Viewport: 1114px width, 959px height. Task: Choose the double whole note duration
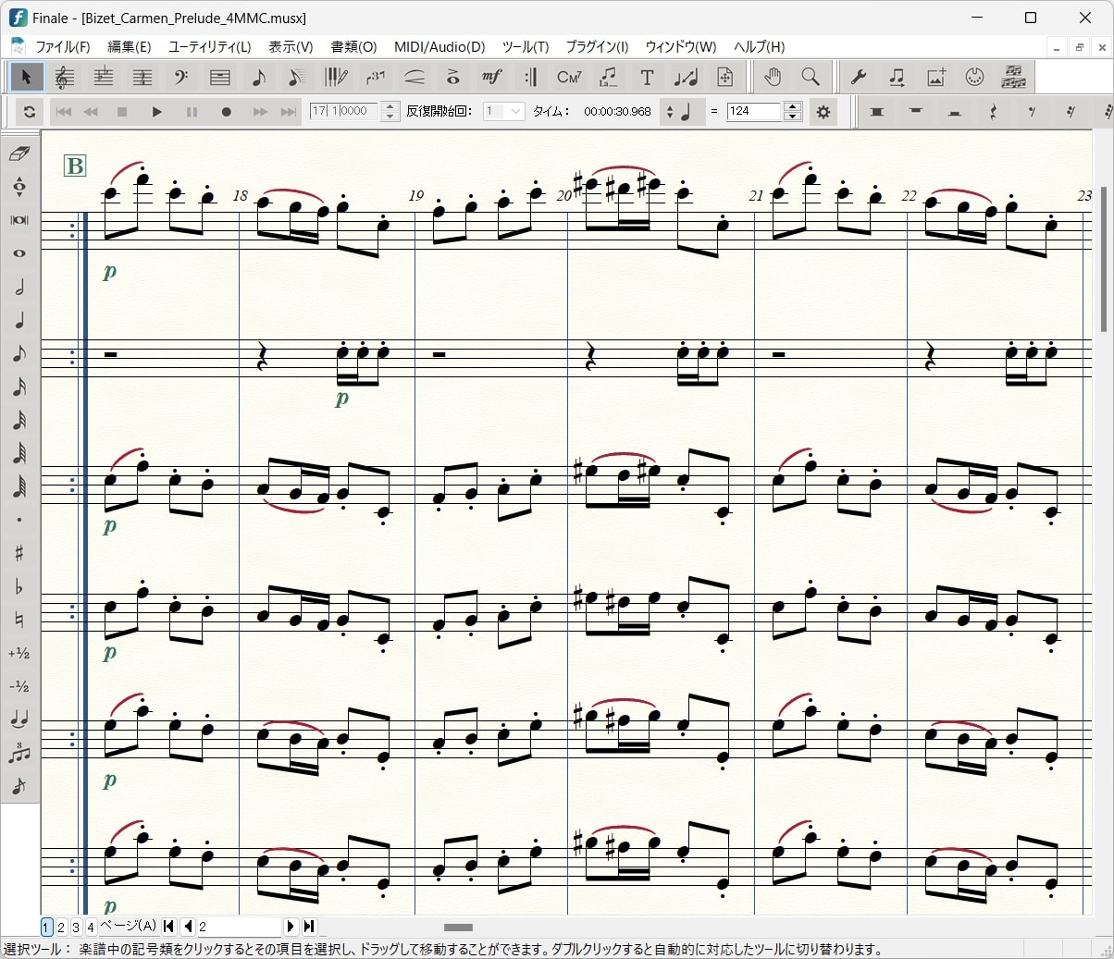tap(19, 220)
